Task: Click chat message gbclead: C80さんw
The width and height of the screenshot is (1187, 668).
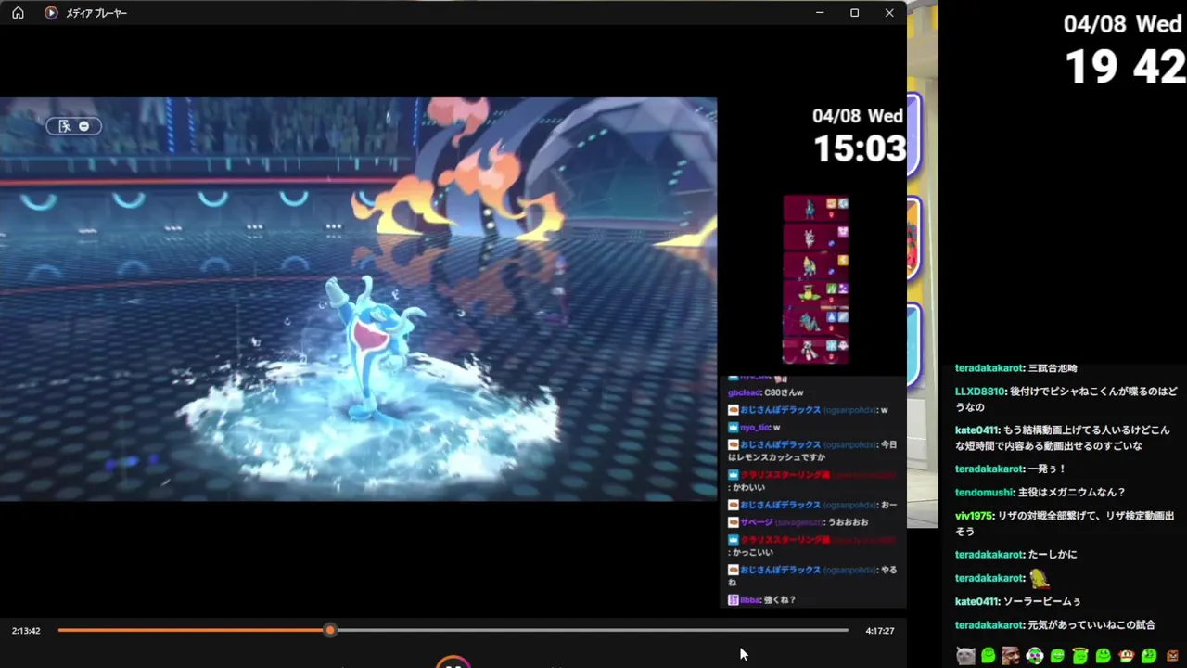Action: [765, 392]
